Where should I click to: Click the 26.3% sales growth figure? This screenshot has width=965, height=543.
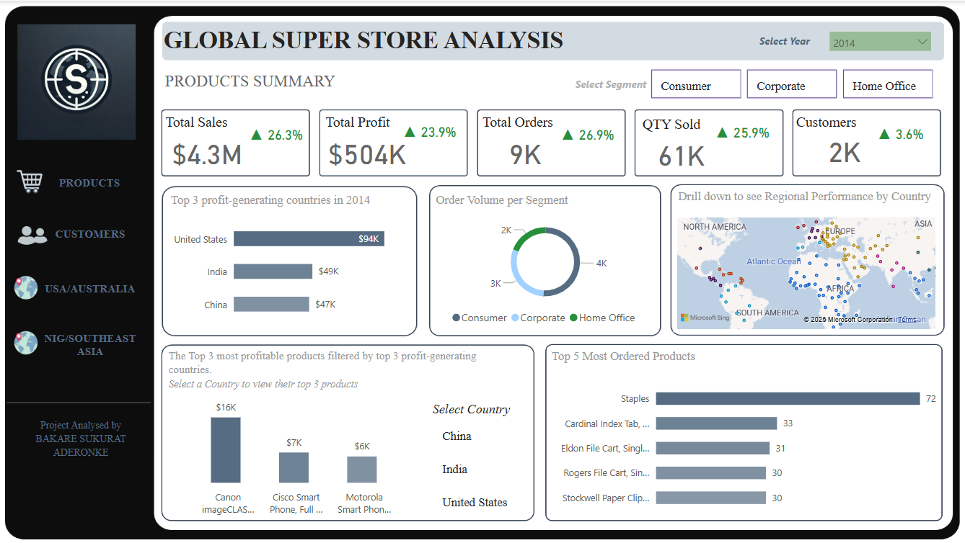click(x=285, y=135)
